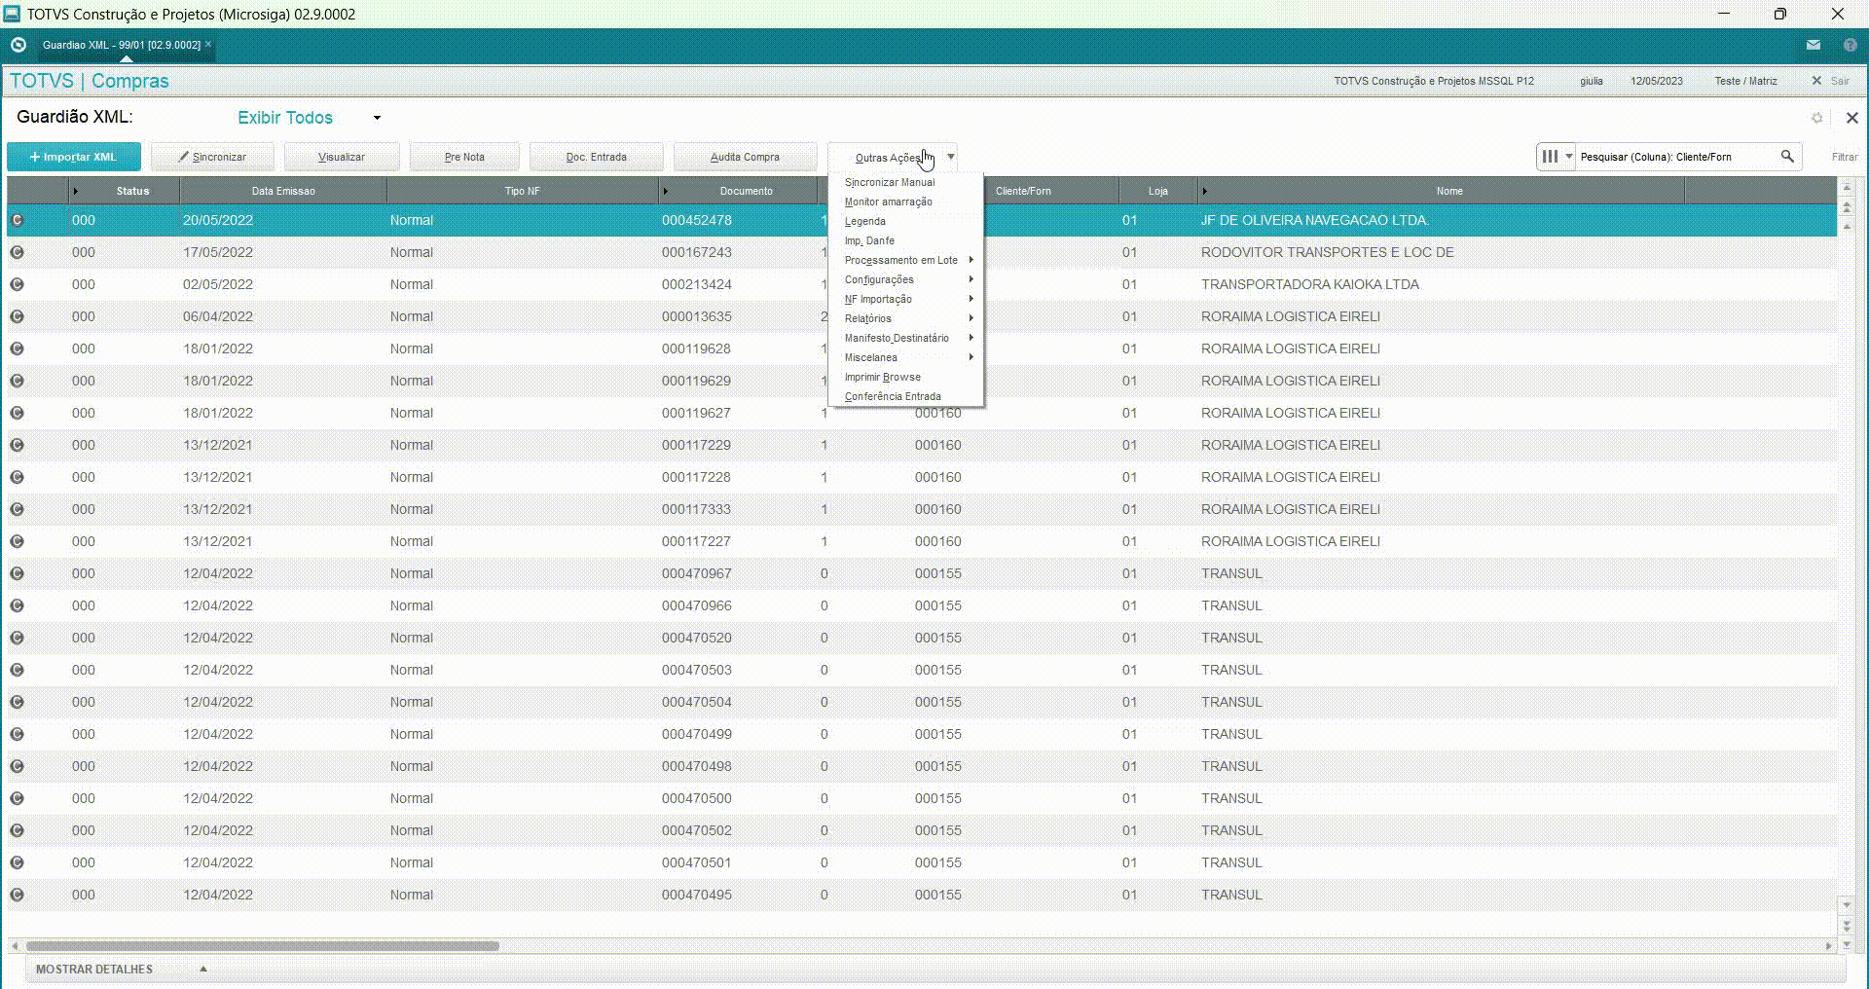The height and width of the screenshot is (989, 1869).
Task: Click the Loja column header
Action: pyautogui.click(x=1157, y=191)
